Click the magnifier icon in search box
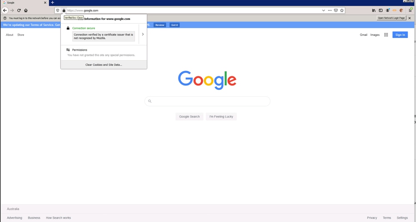The image size is (416, 222). coord(150,101)
